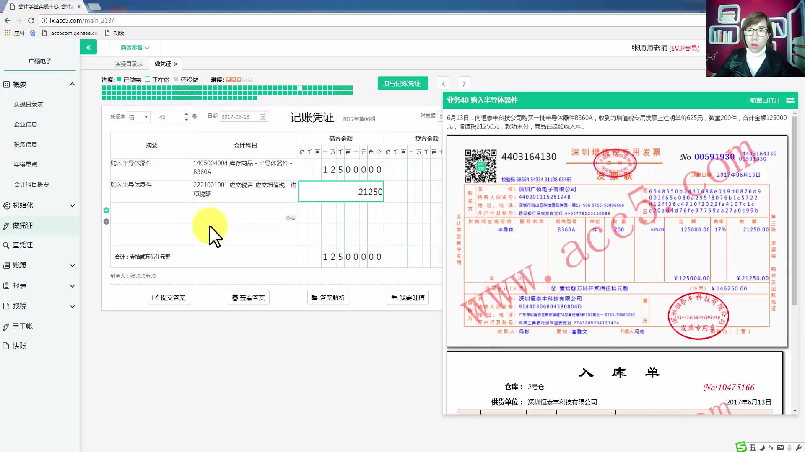Check the 还没做 progress checkbox
Image resolution: width=805 pixels, height=452 pixels.
pyautogui.click(x=175, y=79)
